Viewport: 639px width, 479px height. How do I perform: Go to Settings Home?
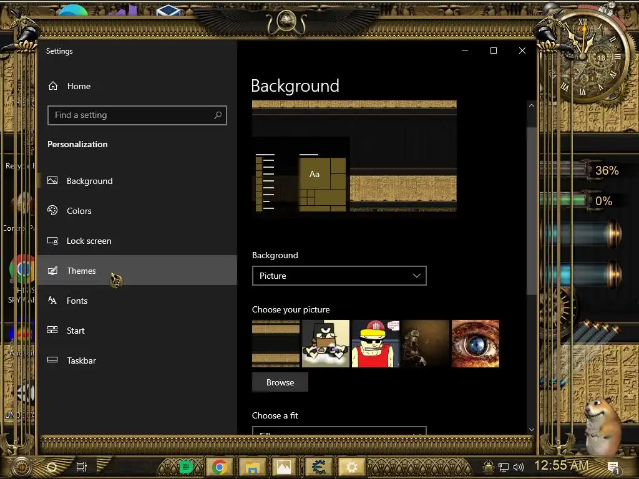(x=69, y=86)
